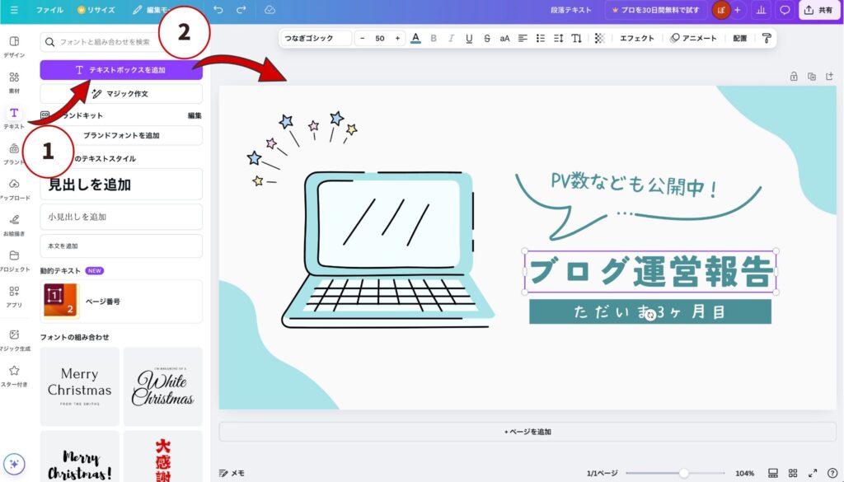Duplicate the current page
This screenshot has width=844, height=482.
(812, 77)
